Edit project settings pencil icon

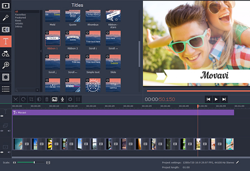point(237,162)
